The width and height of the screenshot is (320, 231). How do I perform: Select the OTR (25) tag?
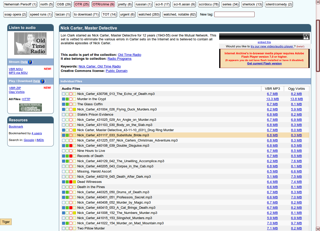(x=82, y=4)
